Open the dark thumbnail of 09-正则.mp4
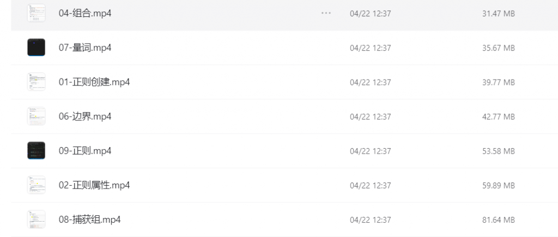The image size is (558, 237). pos(36,150)
